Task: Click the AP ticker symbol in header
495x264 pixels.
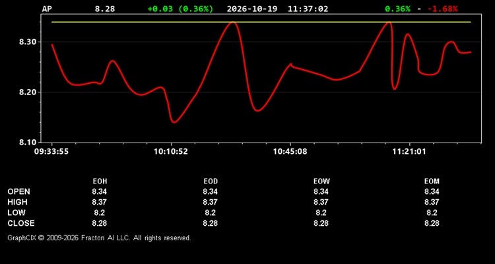Action: pyautogui.click(x=47, y=9)
